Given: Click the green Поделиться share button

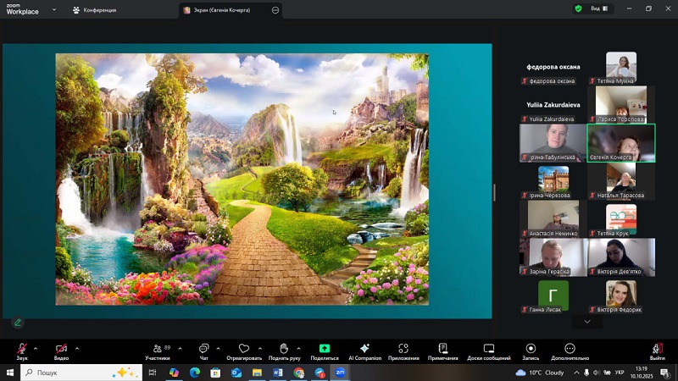Looking at the screenshot, I should (x=324, y=348).
